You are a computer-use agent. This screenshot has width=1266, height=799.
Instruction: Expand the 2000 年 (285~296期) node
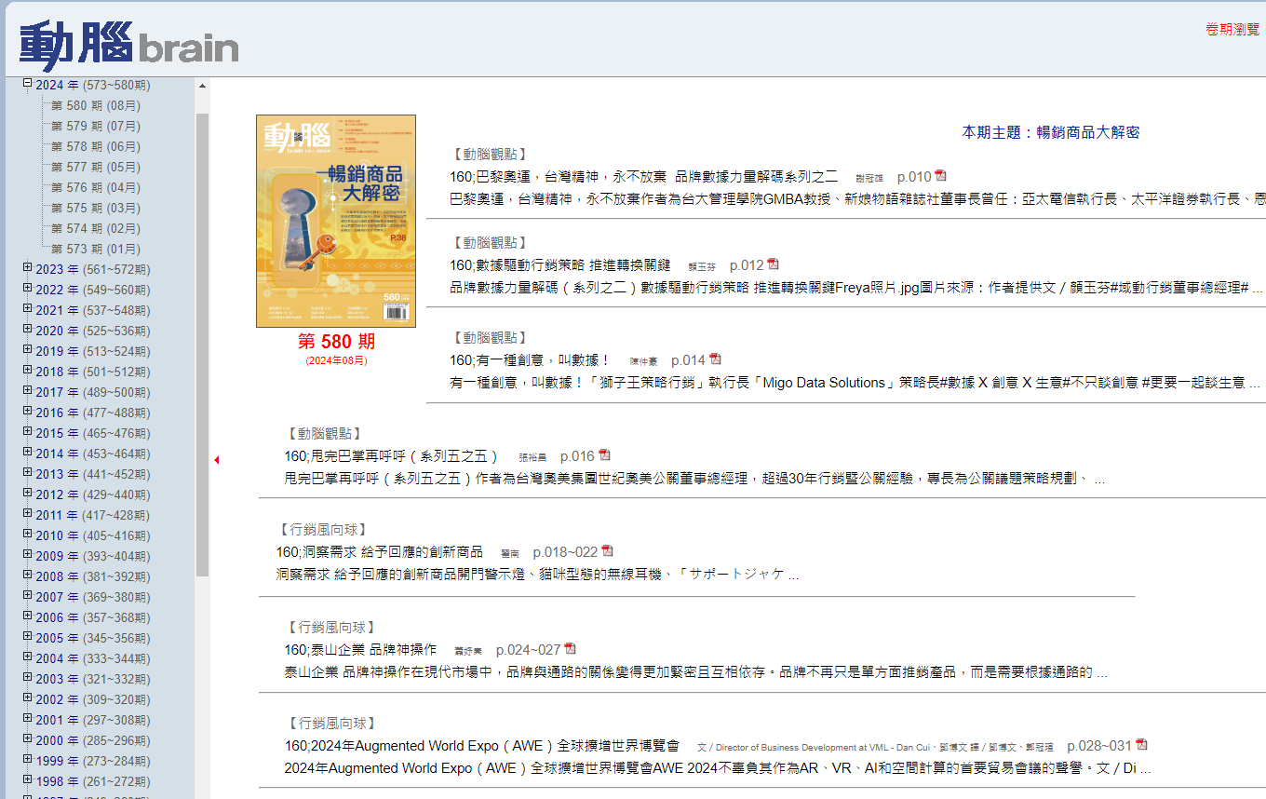pos(28,739)
